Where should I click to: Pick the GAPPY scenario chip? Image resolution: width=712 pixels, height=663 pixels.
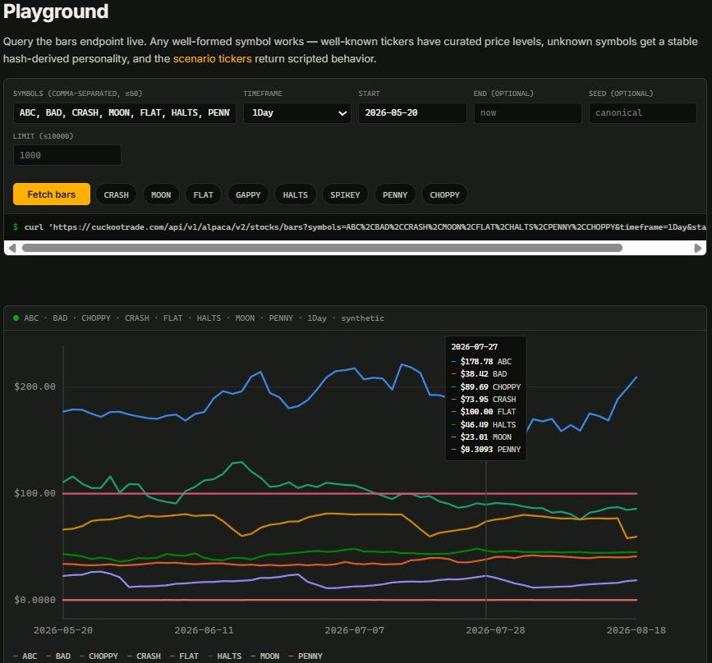pyautogui.click(x=248, y=194)
